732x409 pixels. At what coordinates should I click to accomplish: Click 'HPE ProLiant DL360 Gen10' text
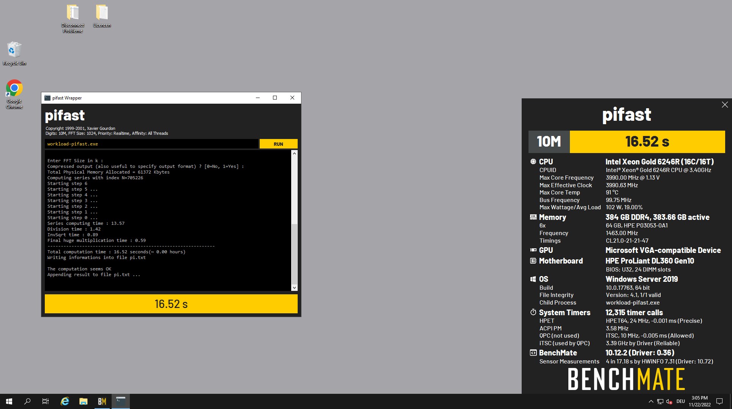point(650,261)
